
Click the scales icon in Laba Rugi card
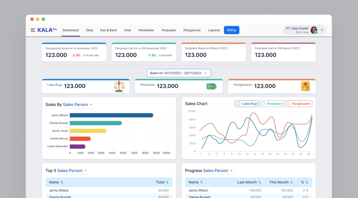(119, 87)
